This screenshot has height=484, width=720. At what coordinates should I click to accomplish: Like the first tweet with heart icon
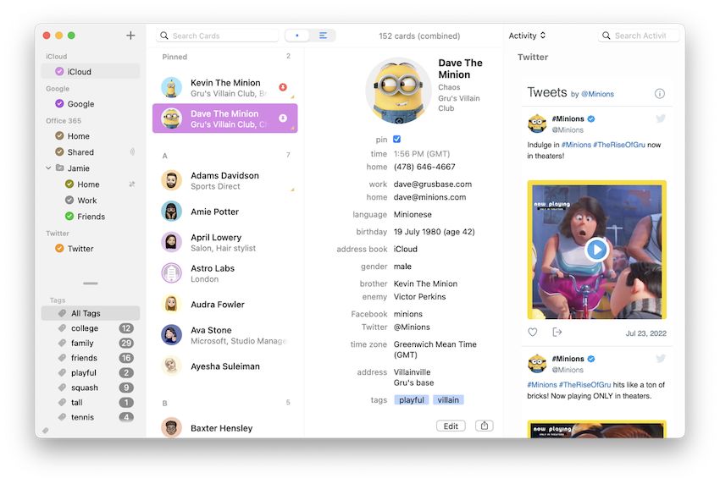point(532,332)
